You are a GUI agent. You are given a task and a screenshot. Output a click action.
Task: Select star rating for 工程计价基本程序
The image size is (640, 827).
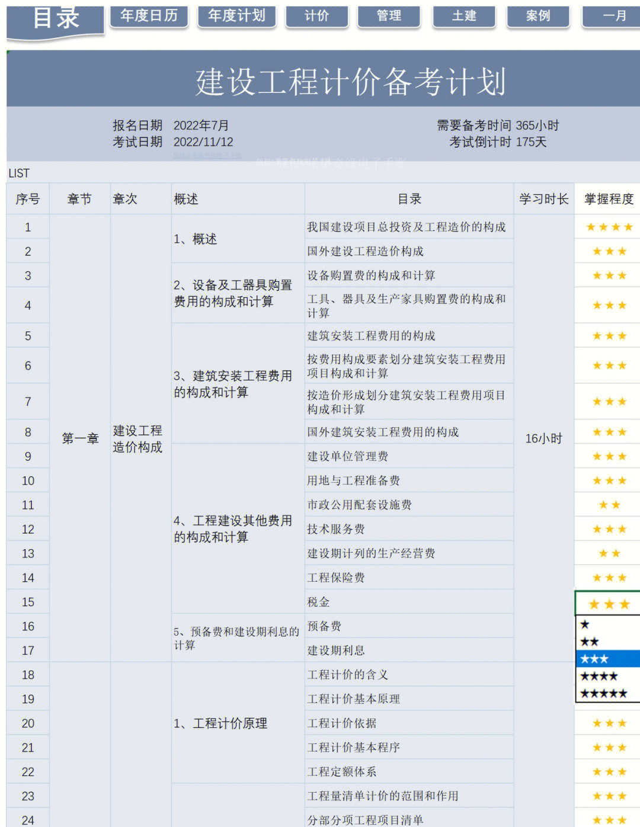point(608,748)
